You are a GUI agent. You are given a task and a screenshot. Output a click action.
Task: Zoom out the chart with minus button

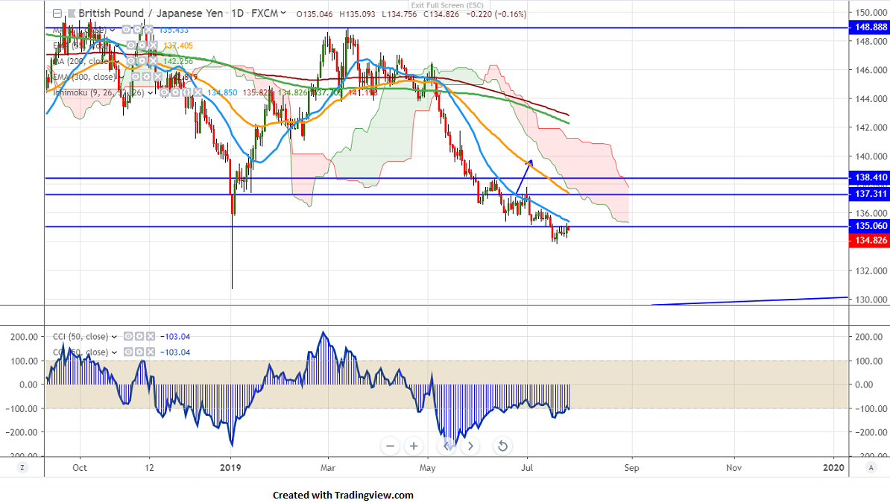[390, 446]
